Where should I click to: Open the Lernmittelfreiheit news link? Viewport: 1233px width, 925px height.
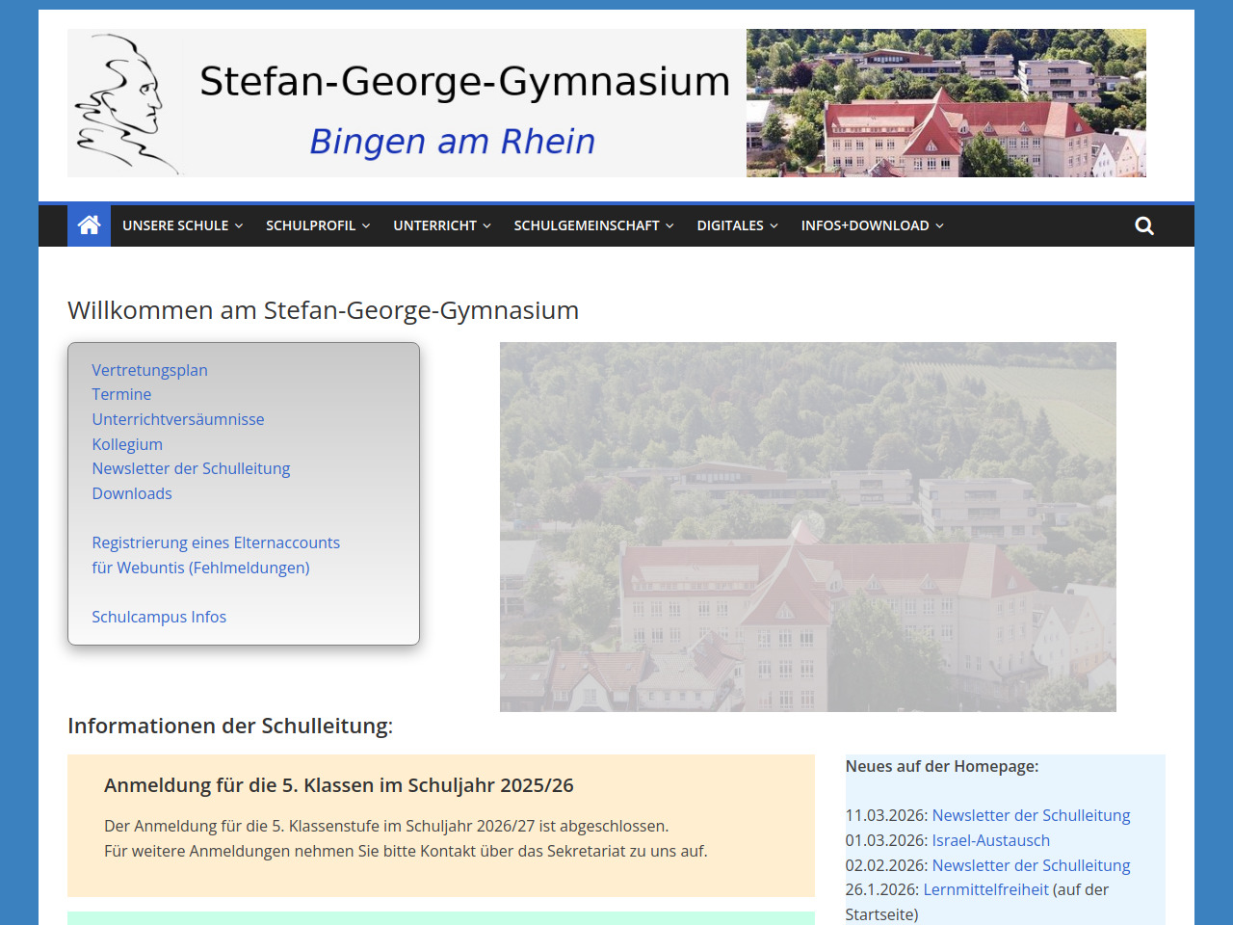[985, 889]
